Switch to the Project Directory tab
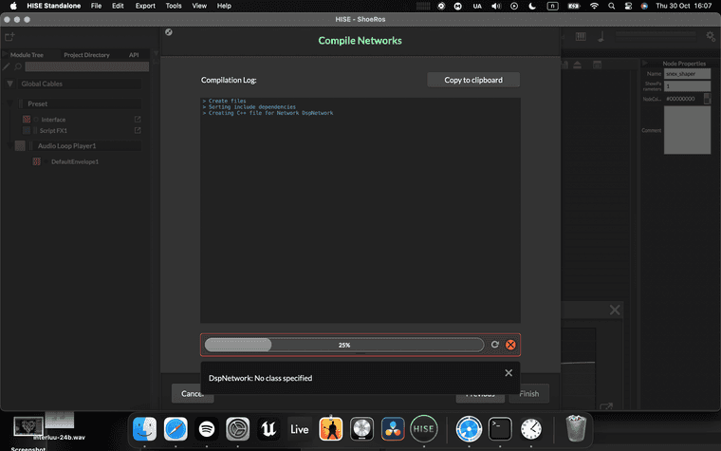721x451 pixels. click(x=86, y=55)
